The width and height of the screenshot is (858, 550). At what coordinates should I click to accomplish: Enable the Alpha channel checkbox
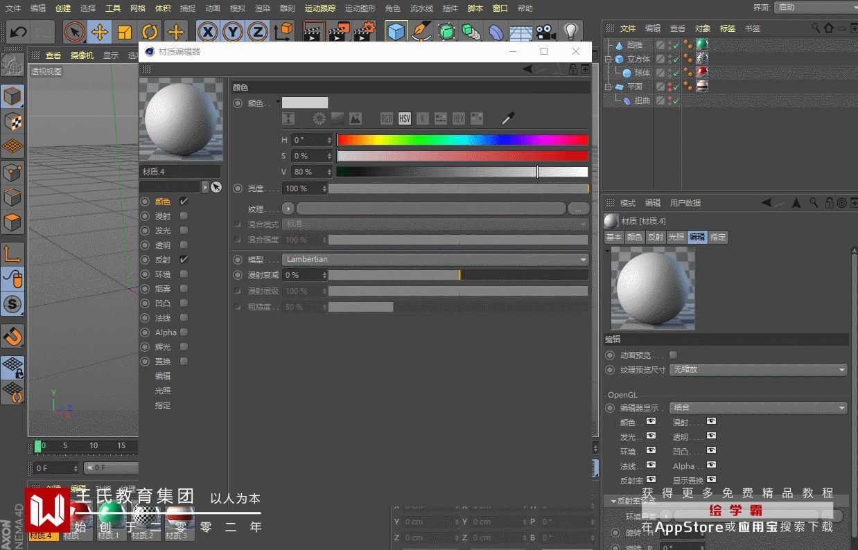pos(184,332)
